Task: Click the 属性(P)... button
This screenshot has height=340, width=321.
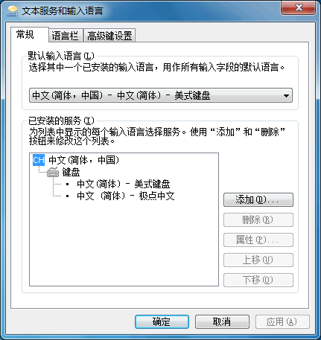Action: pyautogui.click(x=258, y=240)
